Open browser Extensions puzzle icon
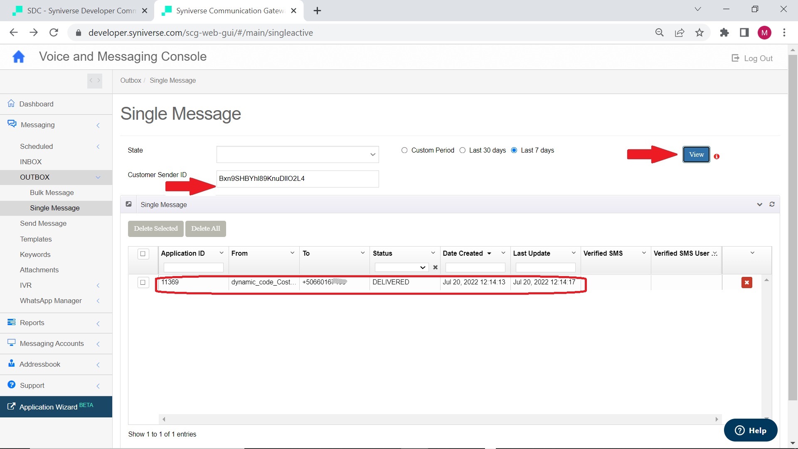Image resolution: width=798 pixels, height=449 pixels. pyautogui.click(x=724, y=33)
